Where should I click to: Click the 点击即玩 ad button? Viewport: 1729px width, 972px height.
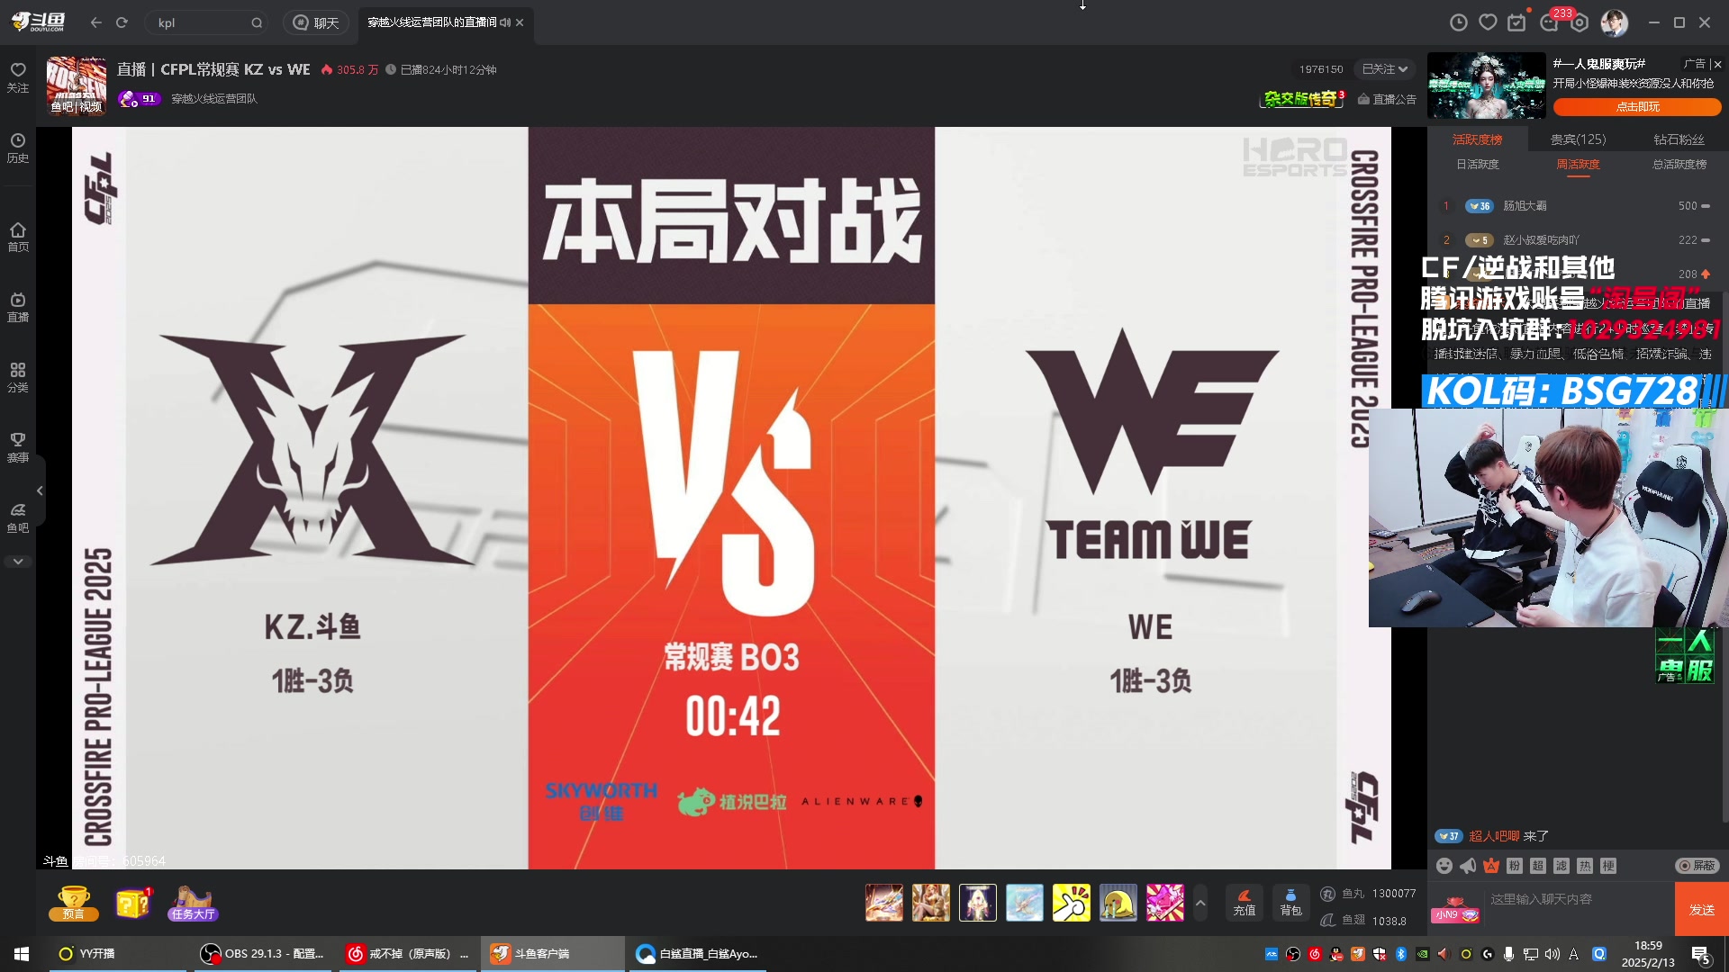coord(1637,107)
